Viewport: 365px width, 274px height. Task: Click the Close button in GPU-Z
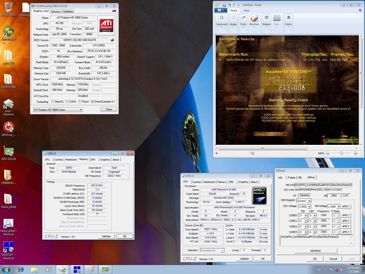[x=109, y=109]
